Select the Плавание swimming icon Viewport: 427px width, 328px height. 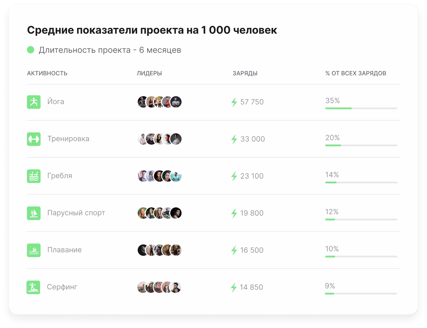pos(34,250)
